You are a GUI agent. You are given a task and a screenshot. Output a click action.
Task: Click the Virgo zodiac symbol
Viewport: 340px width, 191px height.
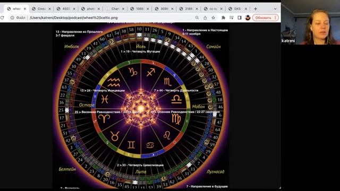pyautogui.click(x=176, y=119)
